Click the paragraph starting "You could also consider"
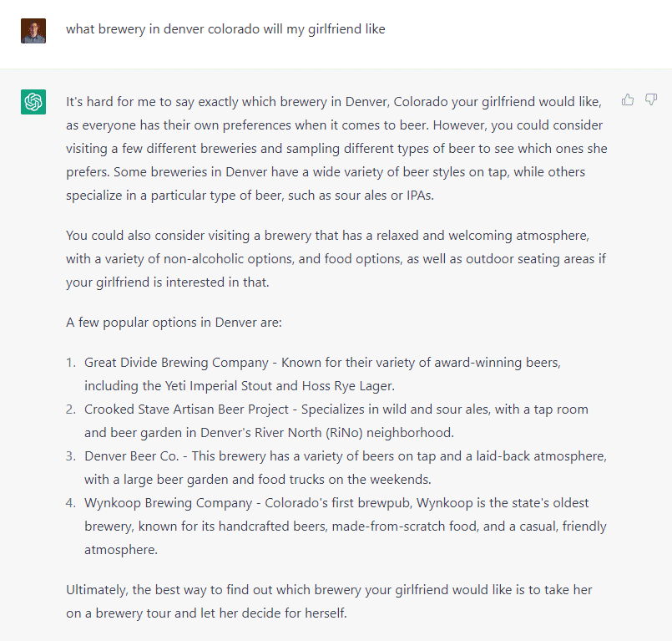This screenshot has height=641, width=672. tap(336, 259)
